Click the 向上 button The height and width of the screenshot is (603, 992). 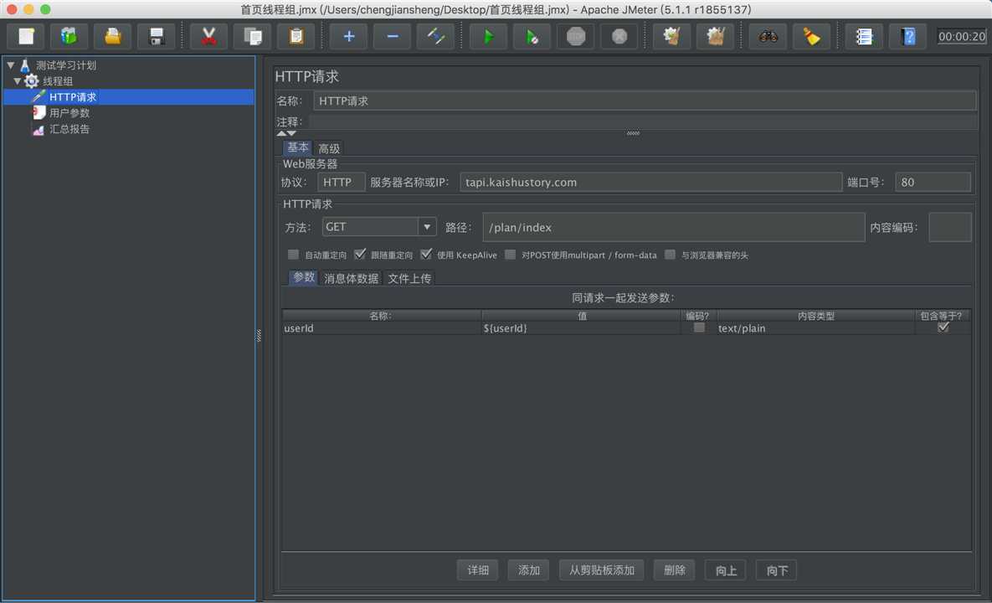(x=726, y=570)
